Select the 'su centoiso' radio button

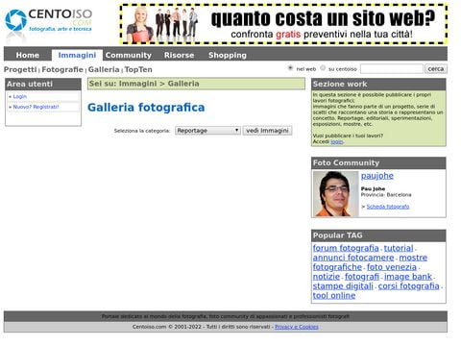(323, 68)
